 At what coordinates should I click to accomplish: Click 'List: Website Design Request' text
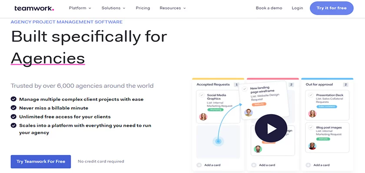pos(265,97)
